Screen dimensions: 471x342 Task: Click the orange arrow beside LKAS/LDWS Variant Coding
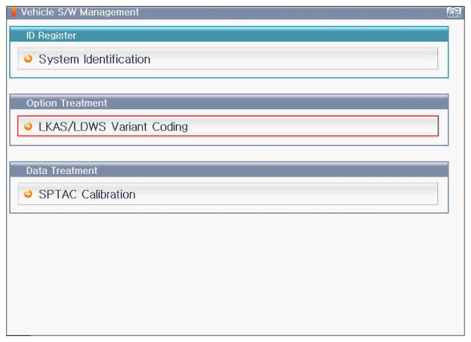tap(28, 126)
